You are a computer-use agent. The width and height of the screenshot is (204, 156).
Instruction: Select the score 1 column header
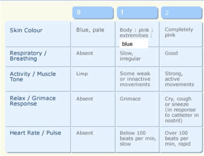coord(138,13)
